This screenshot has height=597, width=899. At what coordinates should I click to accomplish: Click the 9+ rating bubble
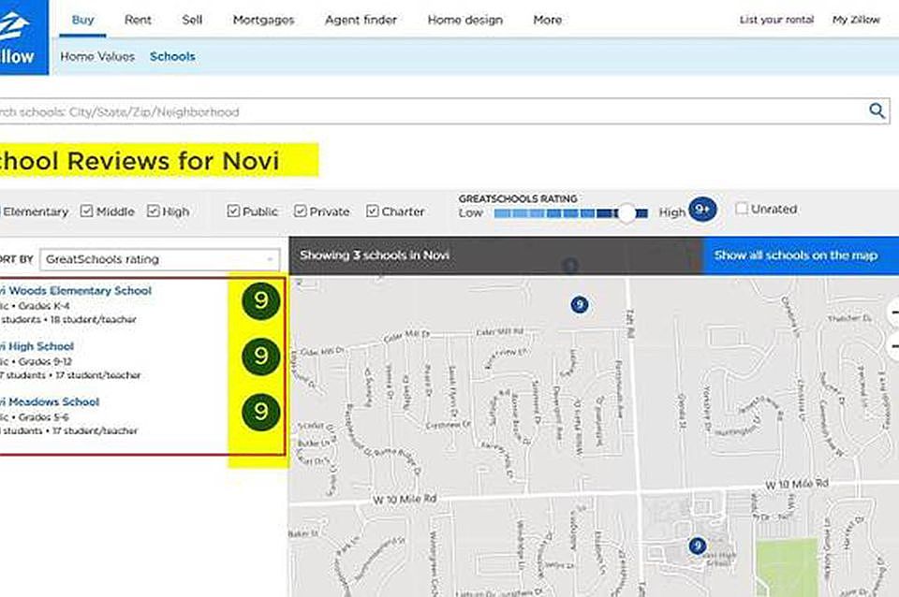pyautogui.click(x=702, y=211)
